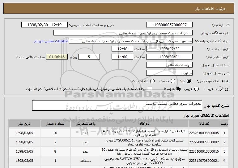
Task: Tick the اسناد خزانه اسلامی payment checkbox
Action: (x=150, y=89)
